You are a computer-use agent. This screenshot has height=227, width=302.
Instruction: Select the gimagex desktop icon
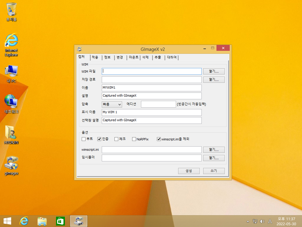click(x=12, y=166)
